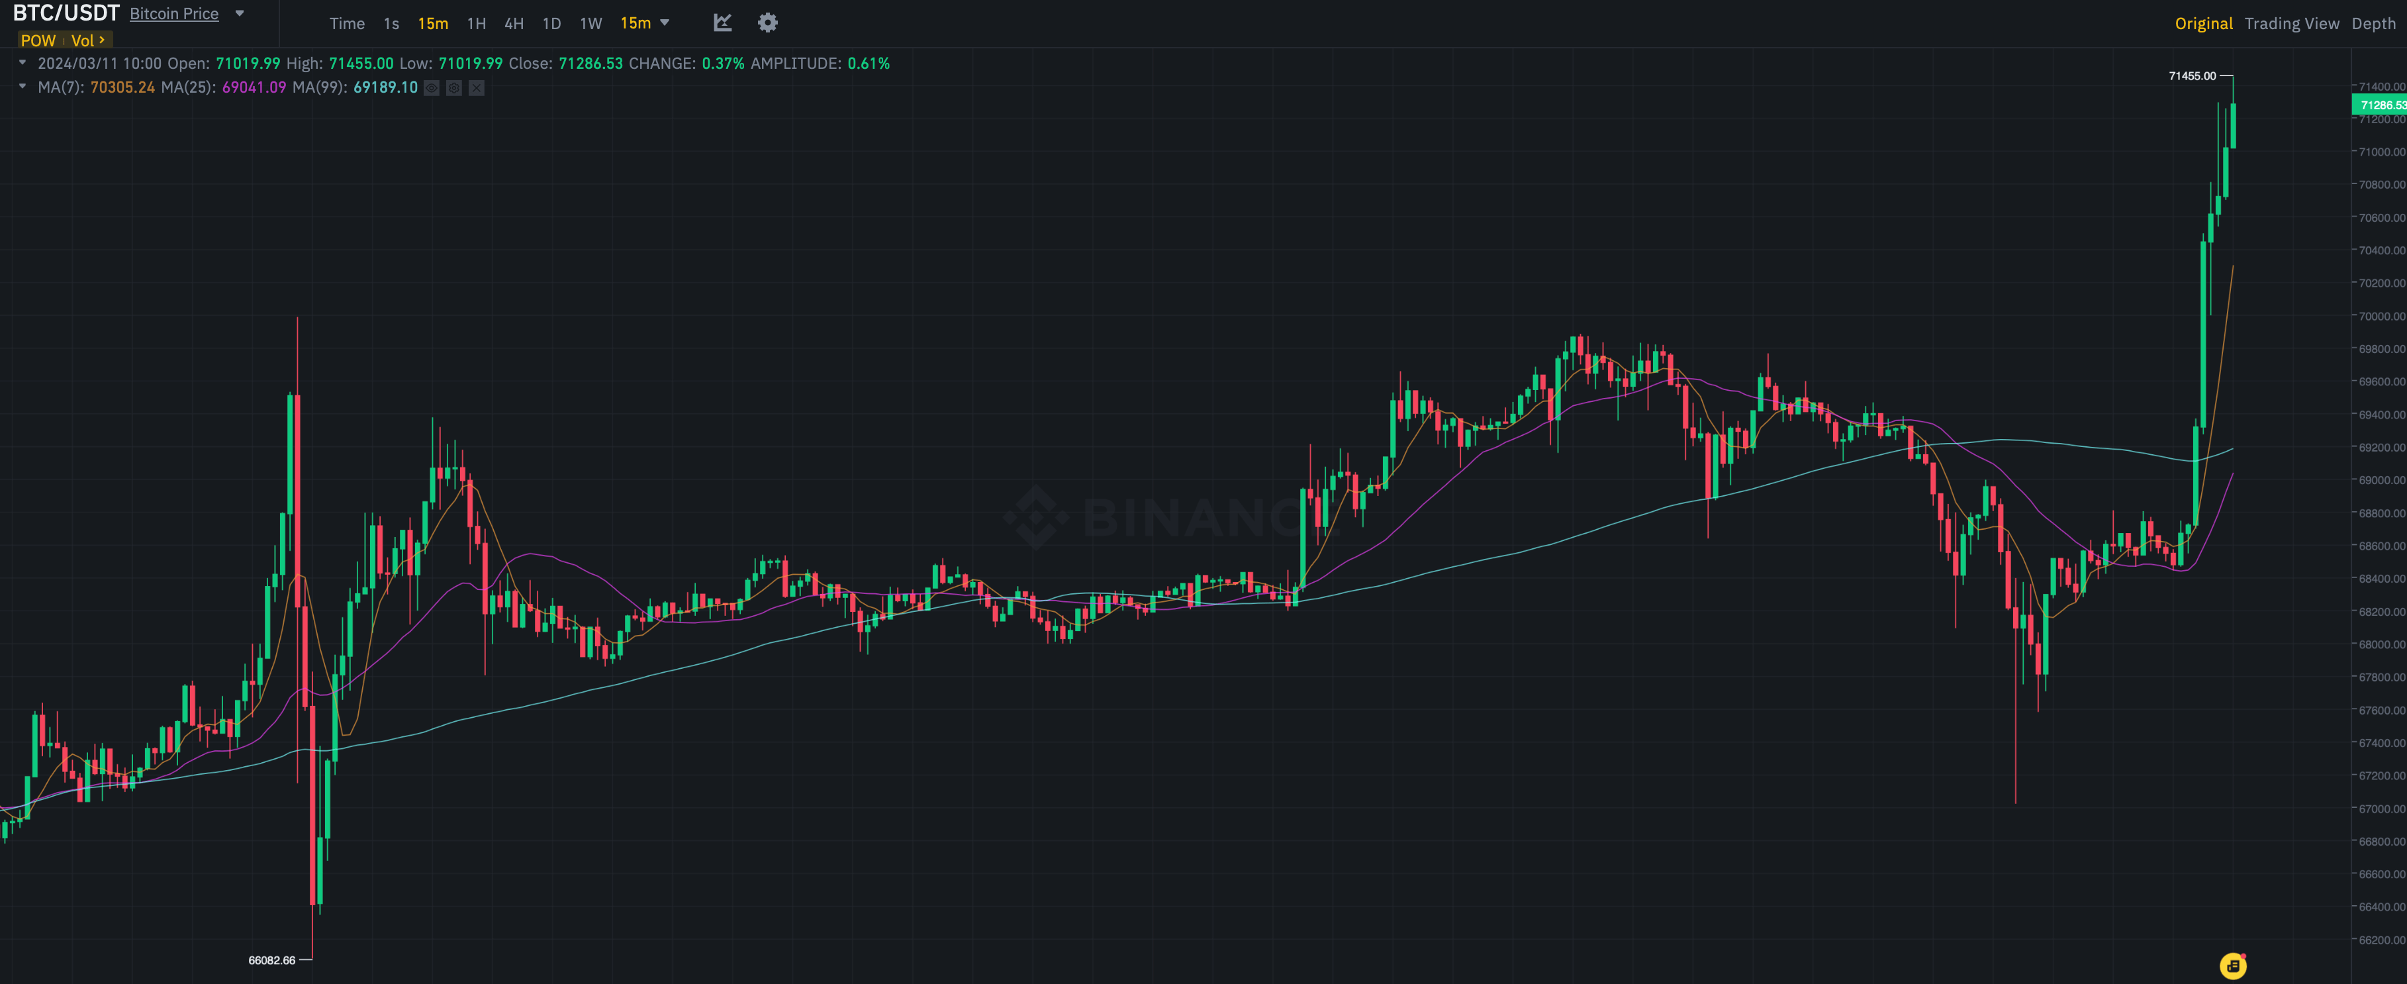This screenshot has width=2407, height=984.
Task: Collapse the MA indicator row arrow
Action: point(23,87)
